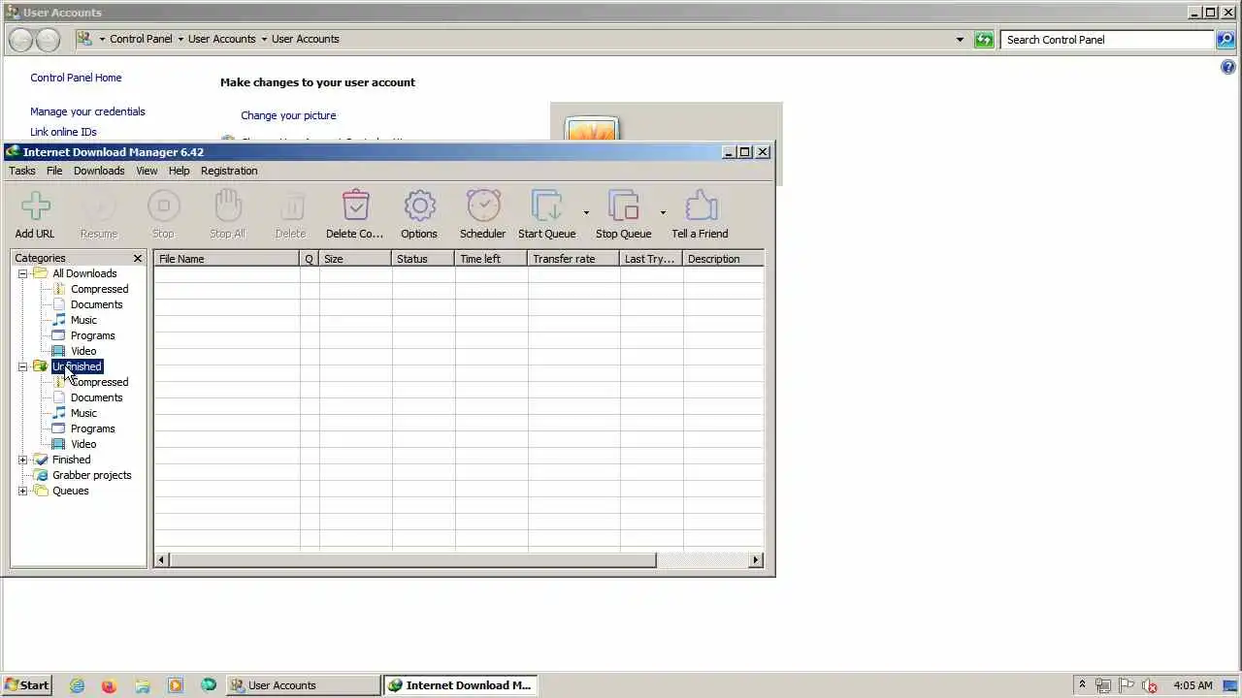Select Grabber projects category
The height and width of the screenshot is (698, 1242).
click(91, 475)
